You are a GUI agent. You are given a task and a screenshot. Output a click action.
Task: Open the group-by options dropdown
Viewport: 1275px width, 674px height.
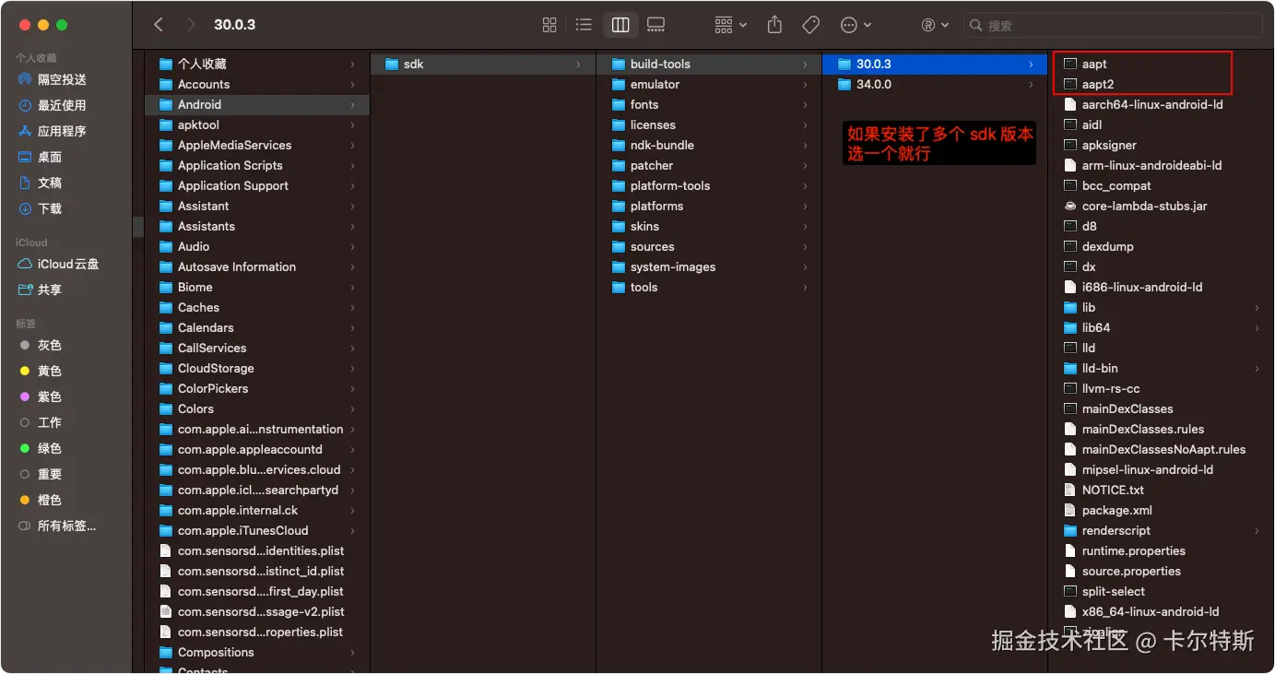click(731, 25)
